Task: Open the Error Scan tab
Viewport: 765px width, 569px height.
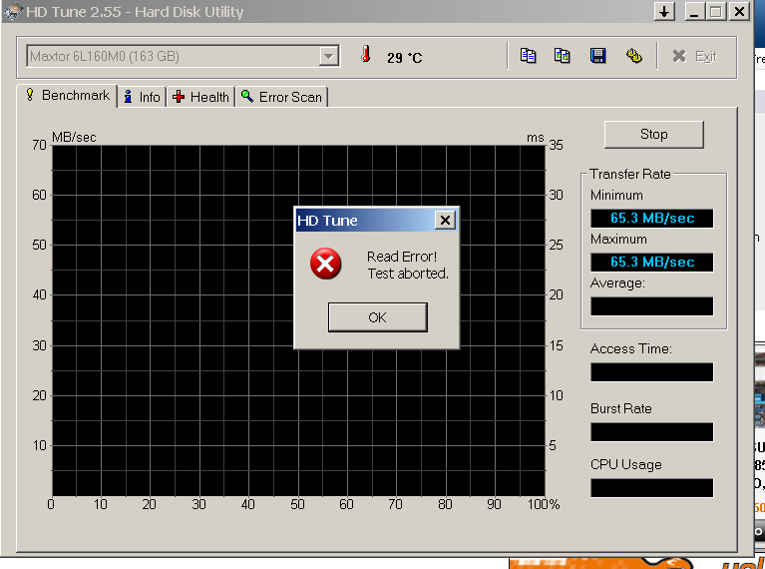Action: (x=282, y=97)
